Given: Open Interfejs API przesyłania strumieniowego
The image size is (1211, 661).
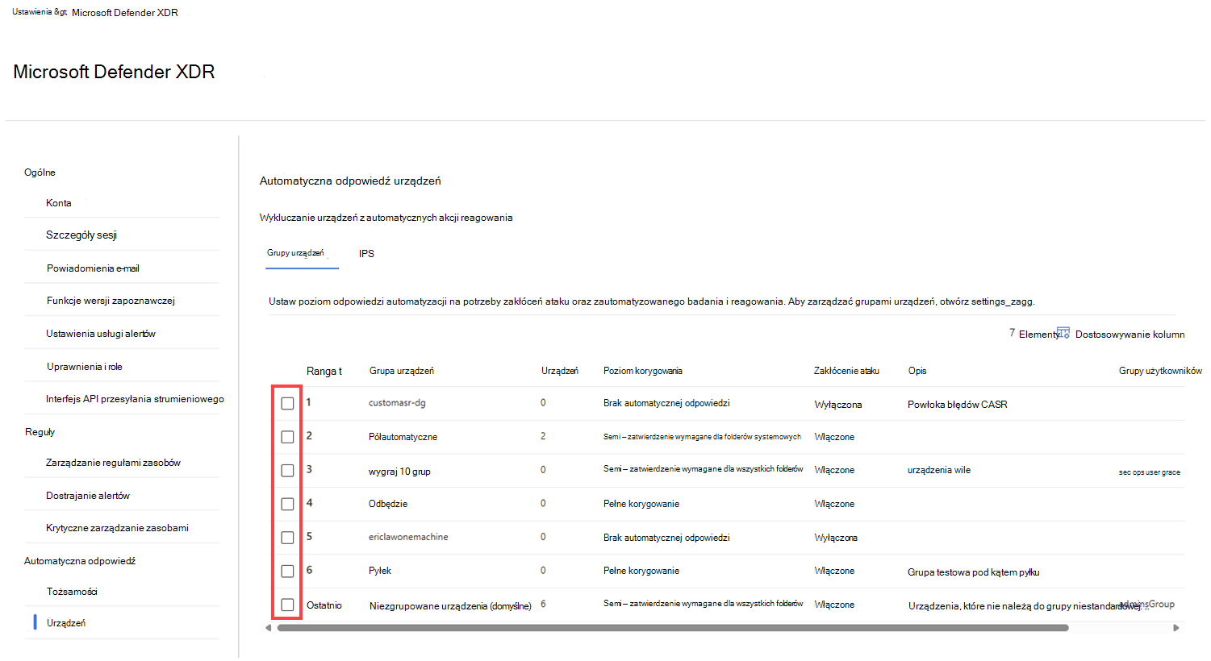Looking at the screenshot, I should pyautogui.click(x=135, y=399).
